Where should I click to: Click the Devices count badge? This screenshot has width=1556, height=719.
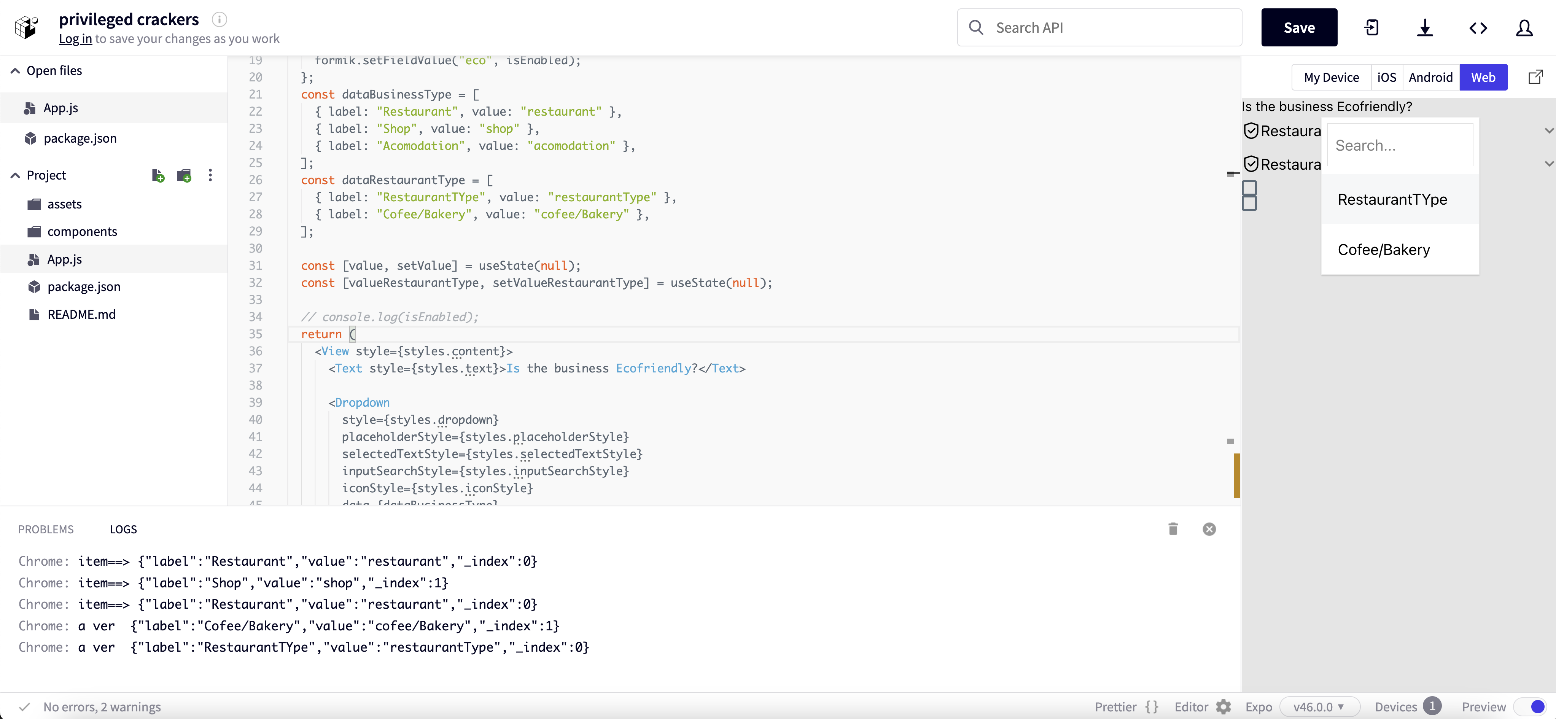pos(1432,706)
